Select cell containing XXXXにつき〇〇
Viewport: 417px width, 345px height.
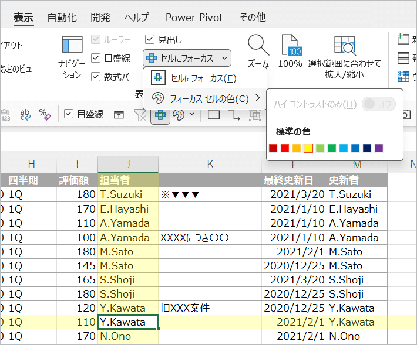click(x=210, y=237)
